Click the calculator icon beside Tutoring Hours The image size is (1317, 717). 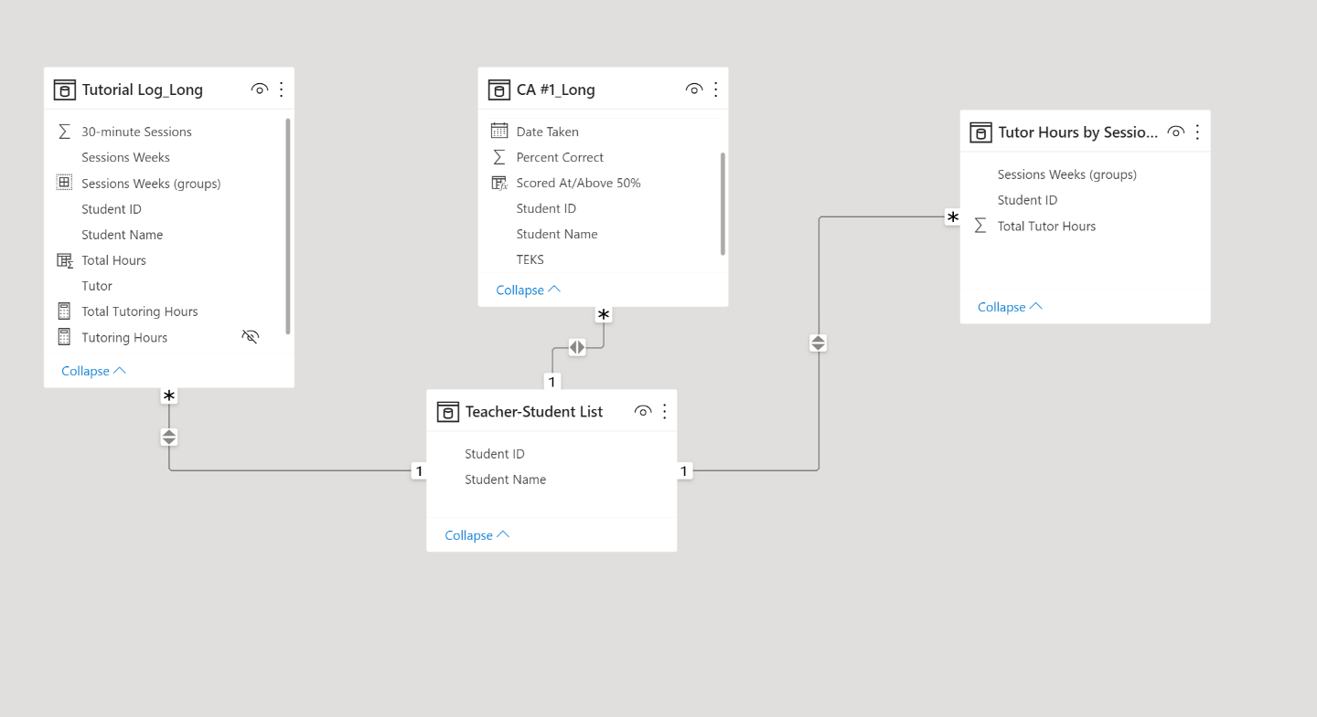64,337
